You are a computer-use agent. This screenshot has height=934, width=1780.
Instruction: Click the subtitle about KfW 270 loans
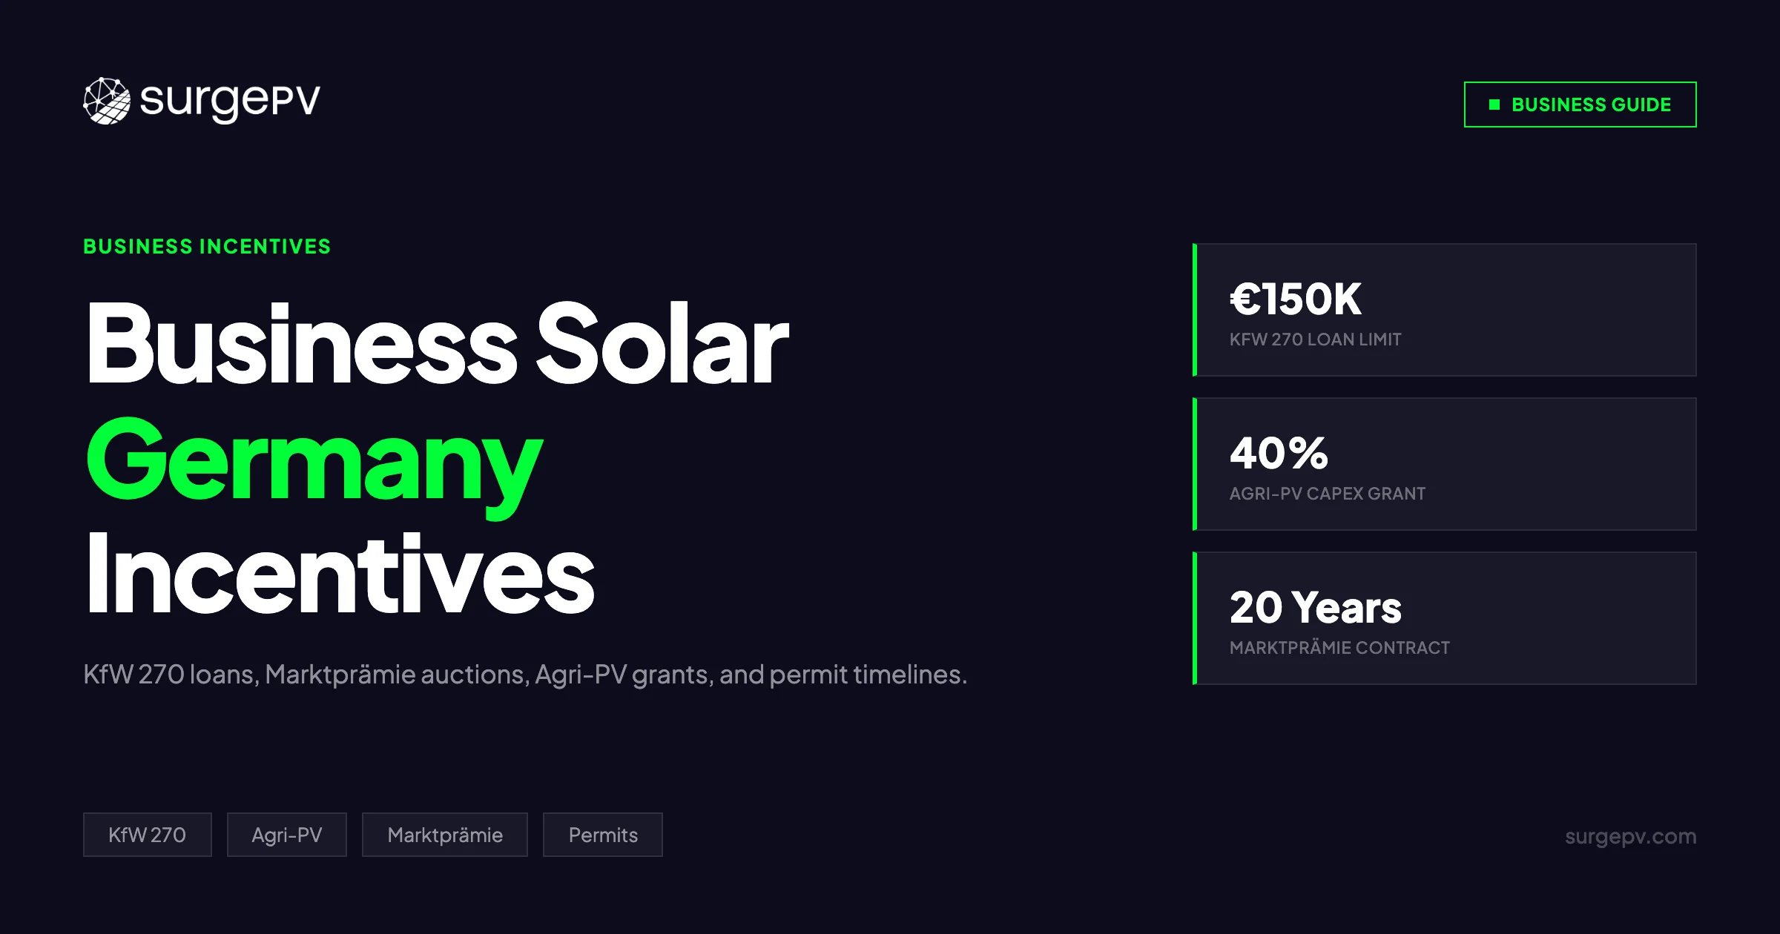tap(525, 675)
